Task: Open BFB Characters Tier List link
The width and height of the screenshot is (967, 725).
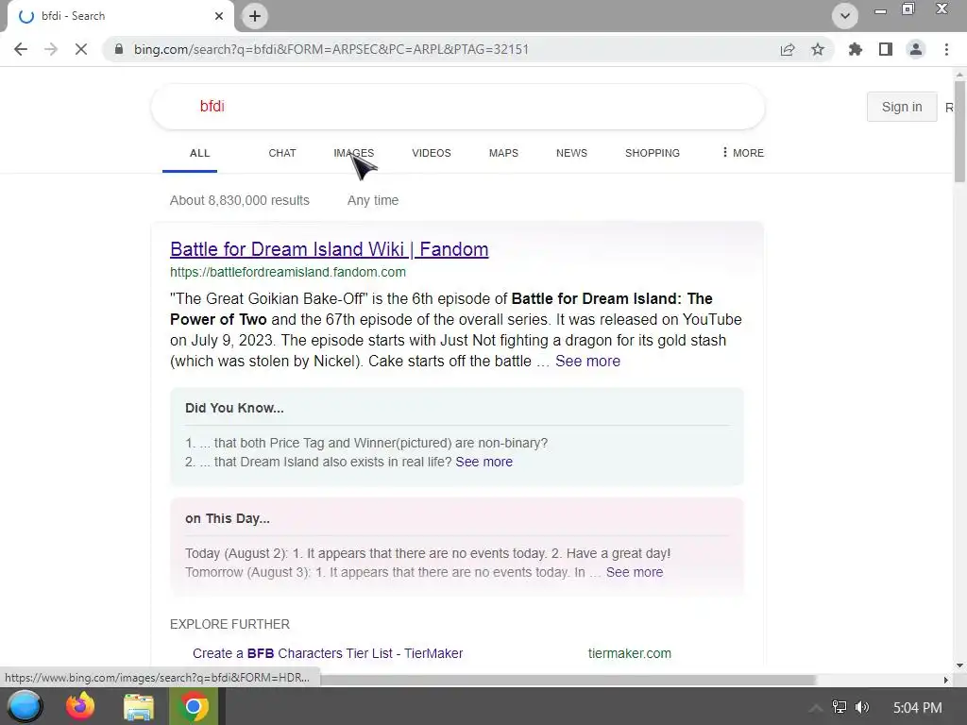Action: coord(328,653)
